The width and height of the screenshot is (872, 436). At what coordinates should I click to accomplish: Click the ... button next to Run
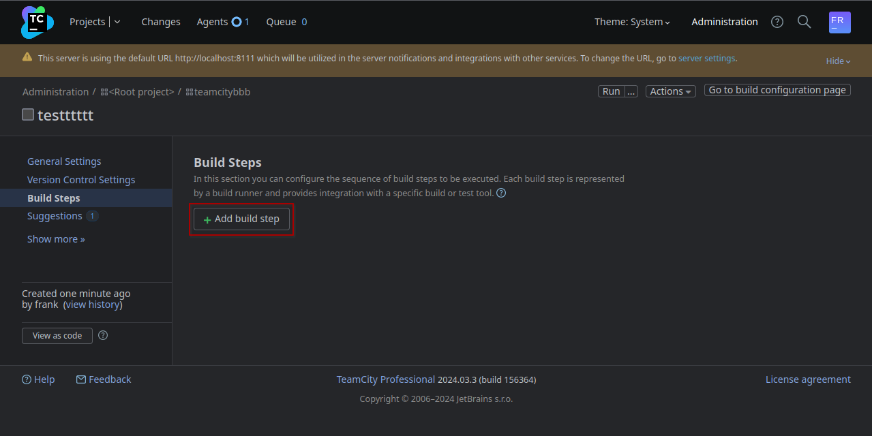click(x=630, y=91)
